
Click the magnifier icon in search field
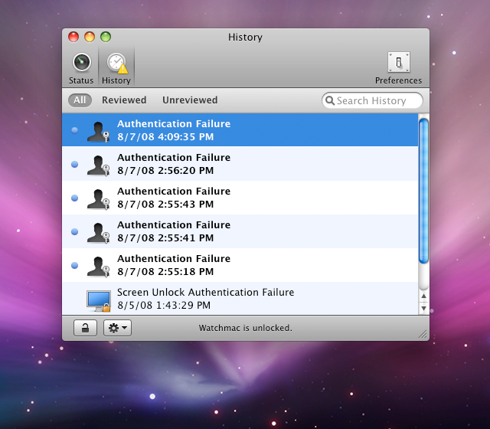coord(330,100)
